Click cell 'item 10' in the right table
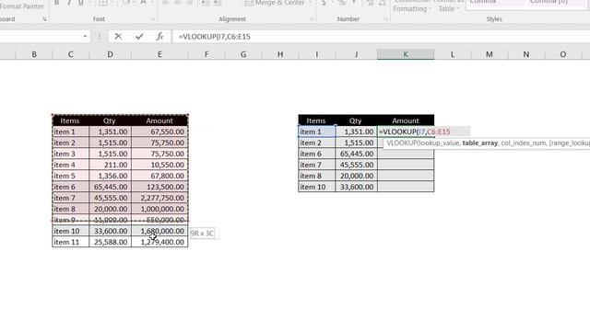This screenshot has height=331, width=590. (x=316, y=187)
